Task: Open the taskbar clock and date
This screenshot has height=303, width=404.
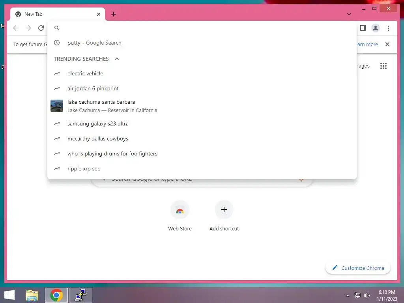Action: pyautogui.click(x=387, y=296)
